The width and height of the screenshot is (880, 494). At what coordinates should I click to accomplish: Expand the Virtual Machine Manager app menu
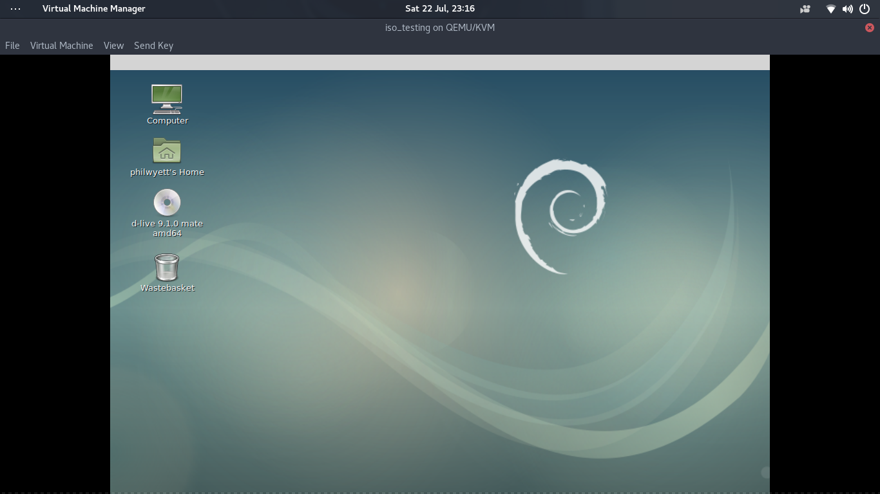pyautogui.click(x=94, y=8)
